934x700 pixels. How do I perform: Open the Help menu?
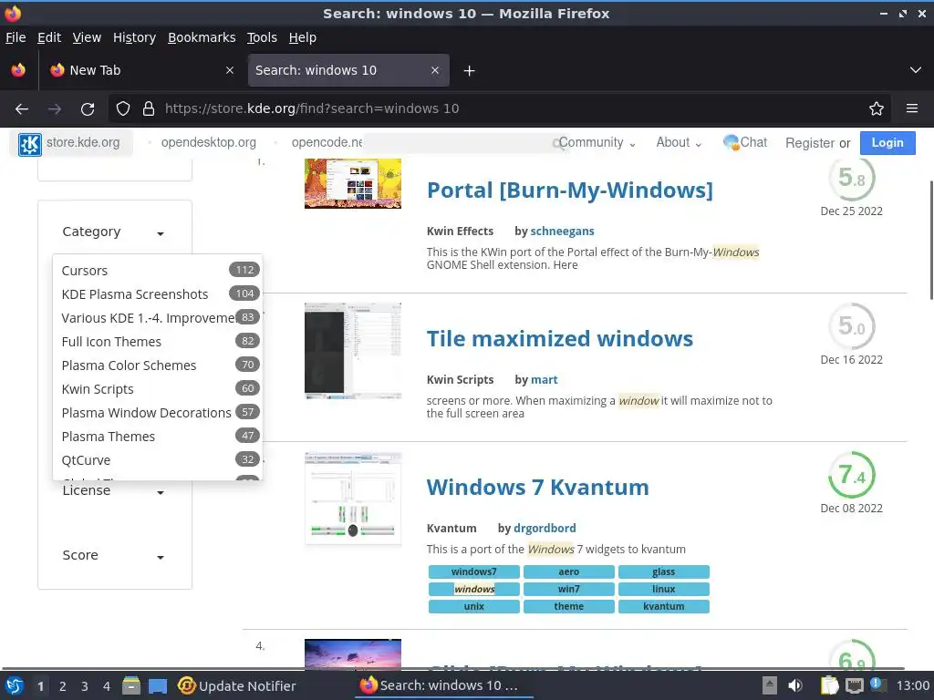[x=303, y=37]
